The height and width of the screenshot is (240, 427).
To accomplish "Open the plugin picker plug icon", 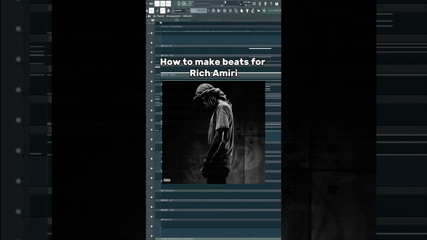I will 247,11.
